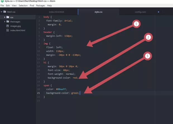Click 'background-color' property on line 21
Image resolution: width=173 pixels, height=124 pixels.
(x=57, y=93)
